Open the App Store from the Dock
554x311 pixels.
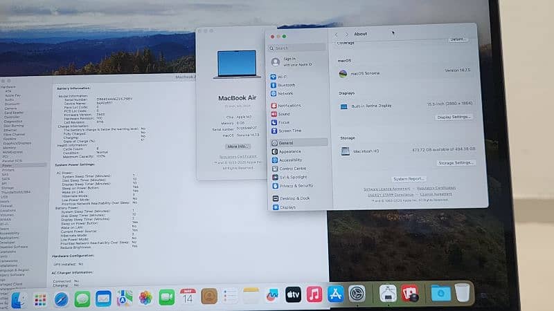pyautogui.click(x=336, y=294)
